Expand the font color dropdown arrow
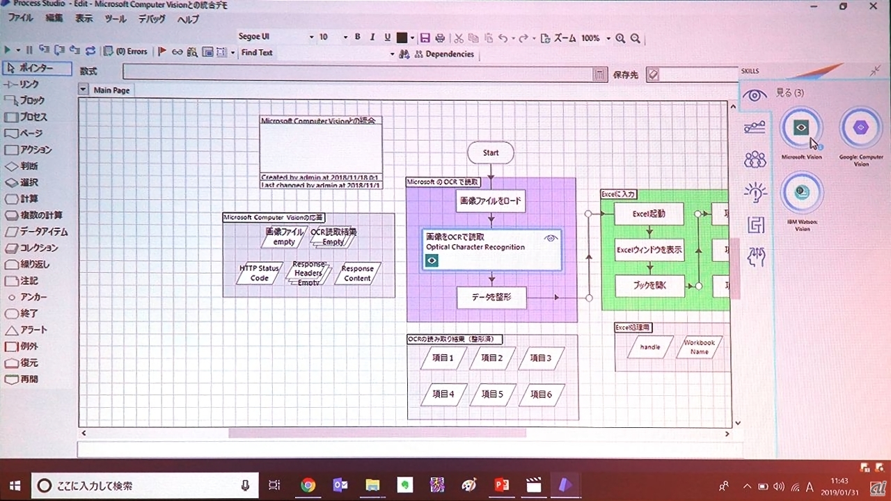Screen dimensions: 891x501 coord(412,38)
